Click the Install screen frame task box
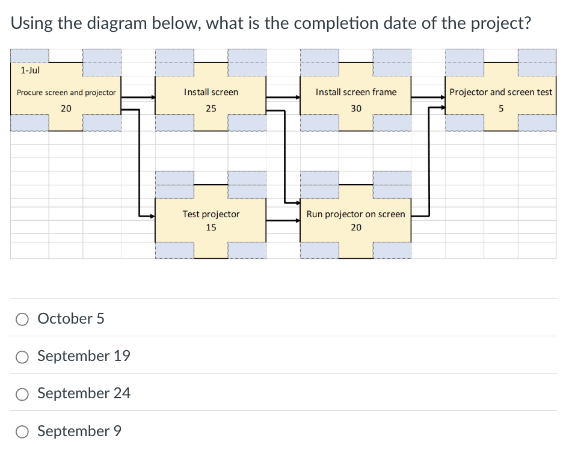The width and height of the screenshot is (569, 450). [355, 92]
